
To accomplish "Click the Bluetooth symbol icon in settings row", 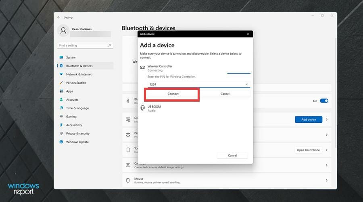I will [128, 101].
